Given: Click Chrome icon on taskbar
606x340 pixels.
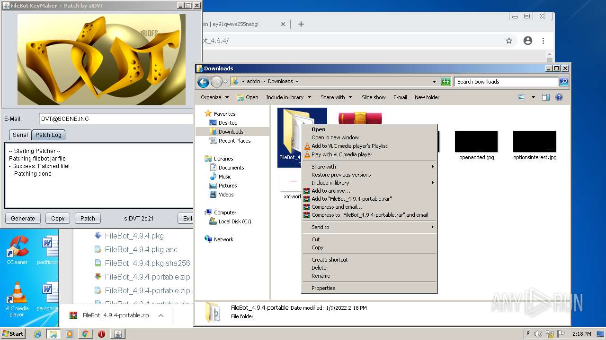Looking at the screenshot, I should (x=85, y=334).
